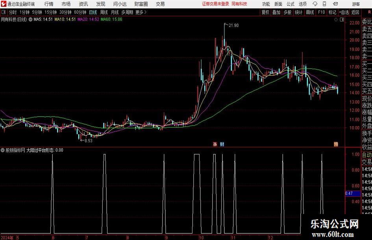This screenshot has height=240, width=372.
Task: Open the 选项 menu
Action: pyautogui.click(x=303, y=4)
